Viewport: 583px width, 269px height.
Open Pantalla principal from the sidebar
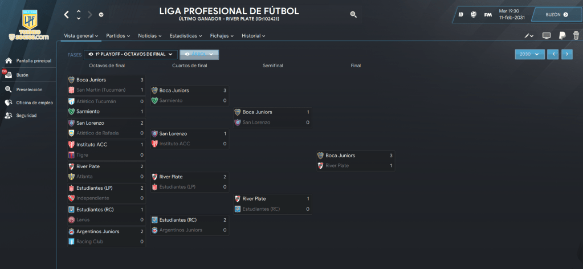[x=34, y=60]
